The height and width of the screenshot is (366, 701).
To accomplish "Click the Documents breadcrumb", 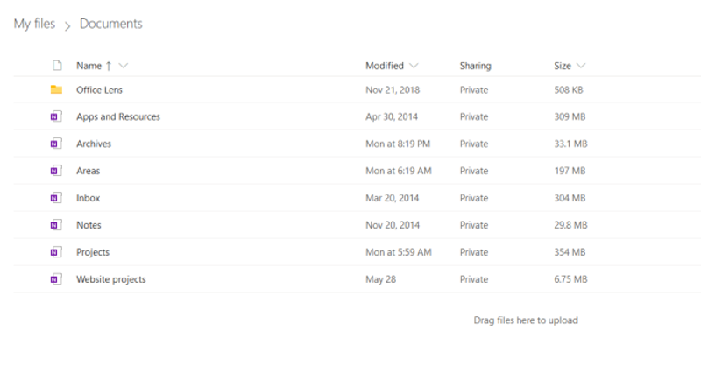I will pos(111,24).
